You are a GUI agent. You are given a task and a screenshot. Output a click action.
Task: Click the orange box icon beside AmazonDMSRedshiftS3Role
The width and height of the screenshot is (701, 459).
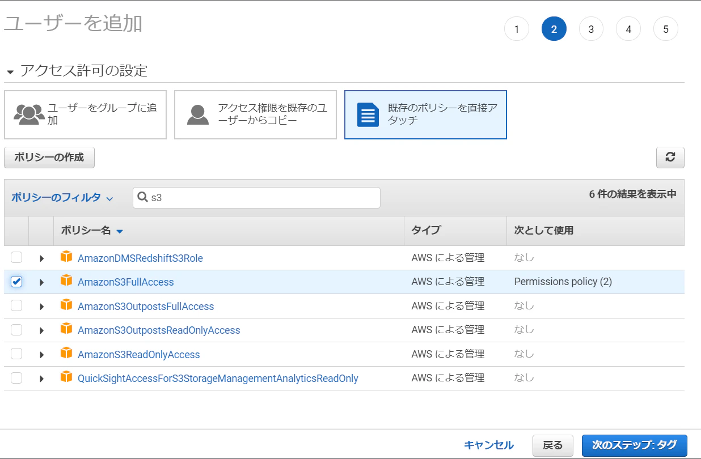click(66, 257)
